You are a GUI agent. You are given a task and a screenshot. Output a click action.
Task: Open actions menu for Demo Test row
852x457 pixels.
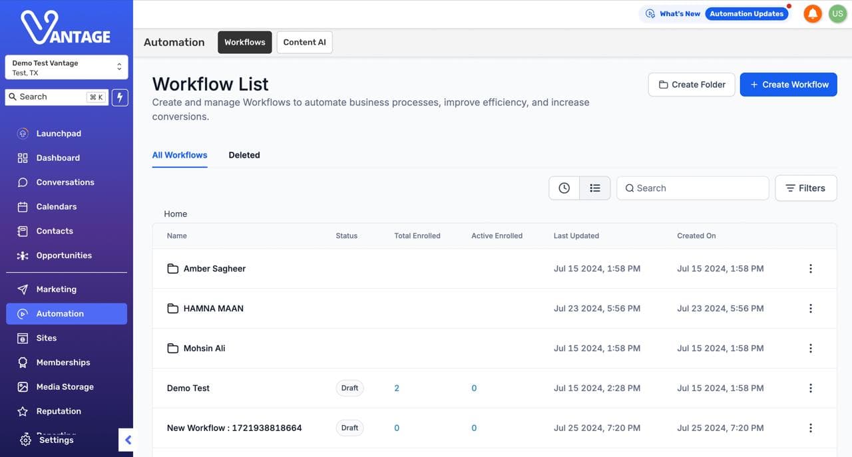coord(810,388)
